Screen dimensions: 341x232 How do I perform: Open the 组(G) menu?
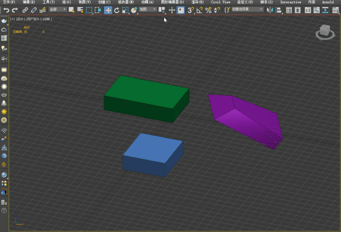click(x=67, y=2)
